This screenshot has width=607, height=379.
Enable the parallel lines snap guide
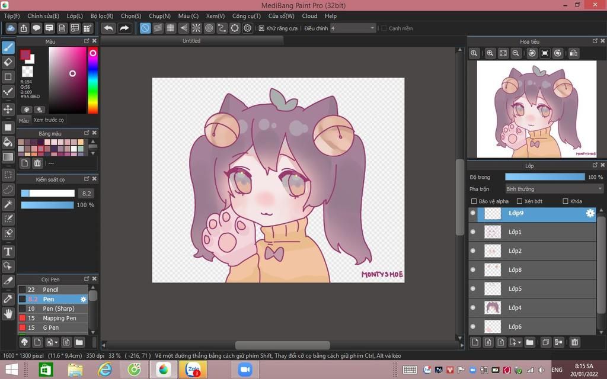pyautogui.click(x=158, y=28)
